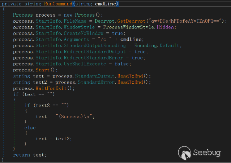Click the RedirectStandardError property
Screen dimensions: 231x163
tap(93, 58)
